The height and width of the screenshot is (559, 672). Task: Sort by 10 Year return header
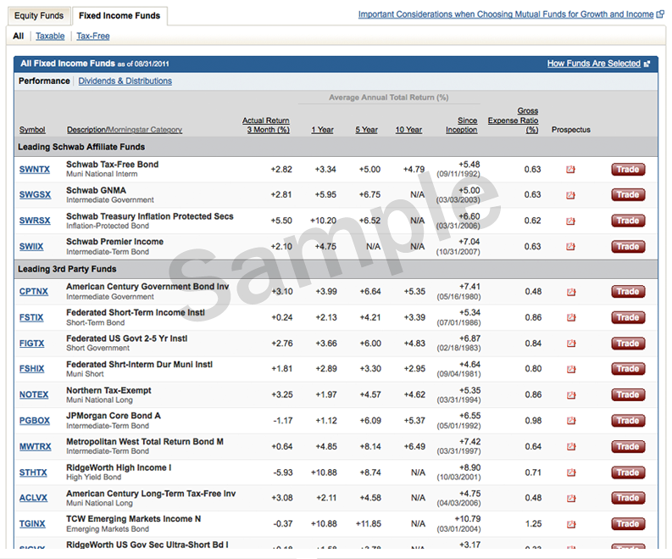408,130
